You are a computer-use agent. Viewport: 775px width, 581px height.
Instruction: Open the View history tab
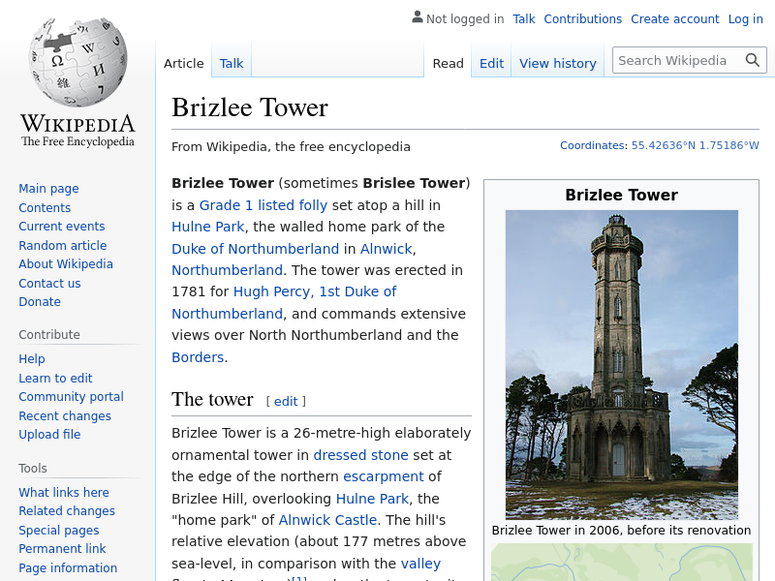pyautogui.click(x=557, y=63)
